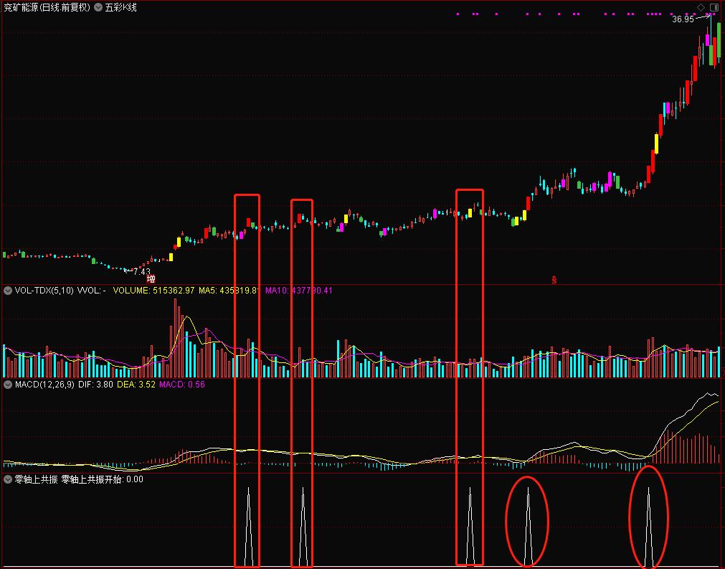Image resolution: width=725 pixels, height=569 pixels.
Task: Click the last circled resonance signal spike
Action: point(649,524)
